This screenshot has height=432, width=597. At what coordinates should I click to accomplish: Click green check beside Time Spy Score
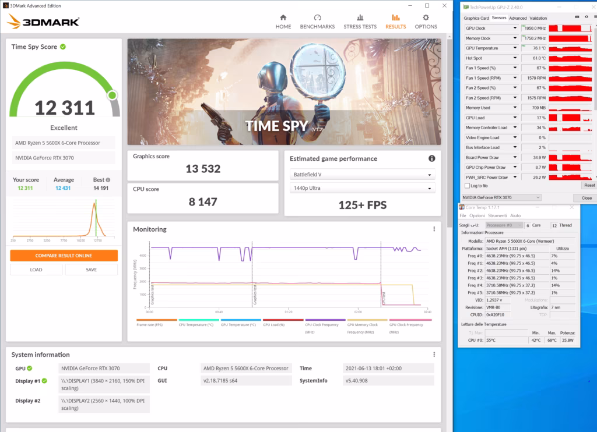coord(63,47)
